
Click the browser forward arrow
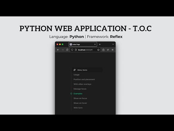(63, 50)
